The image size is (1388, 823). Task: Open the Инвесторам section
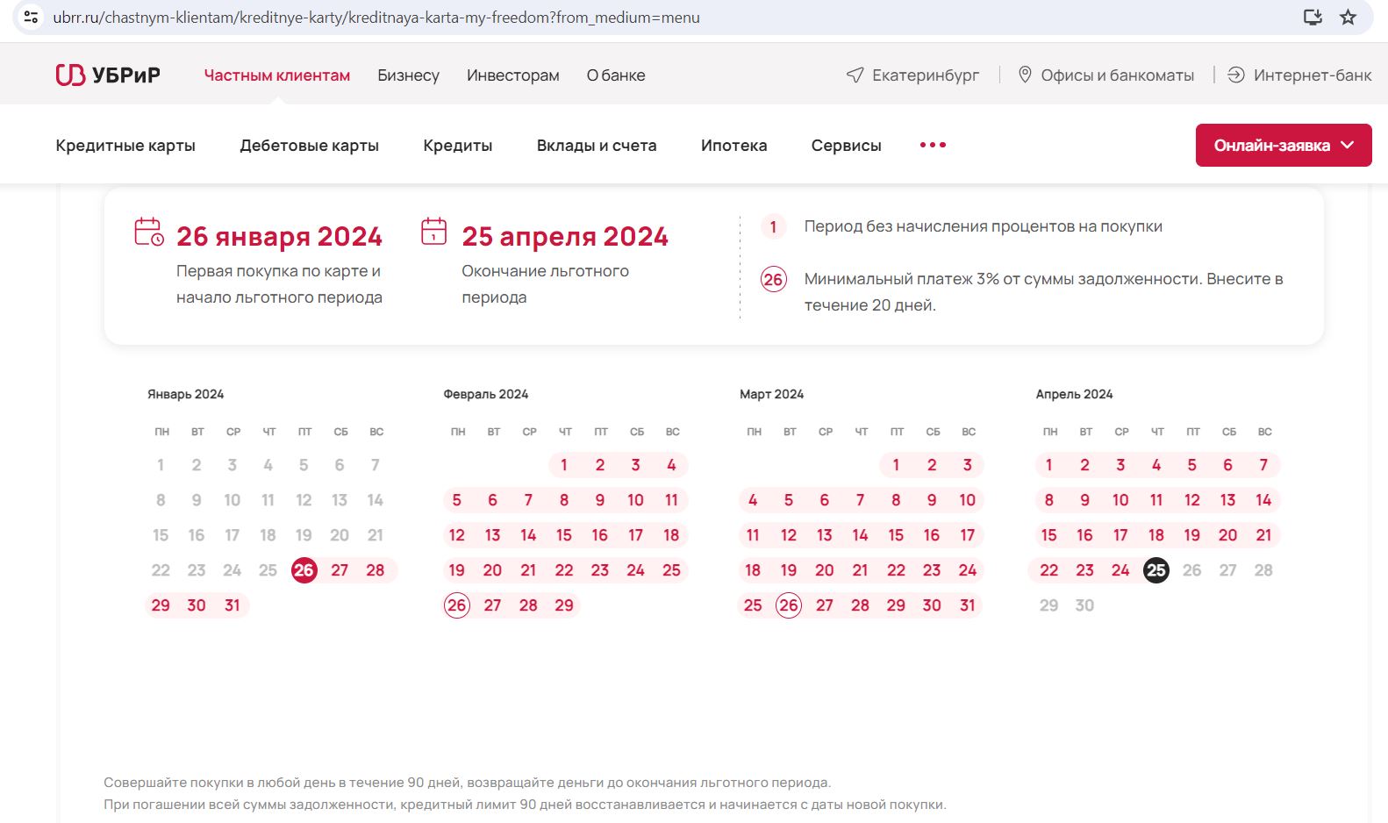click(513, 75)
